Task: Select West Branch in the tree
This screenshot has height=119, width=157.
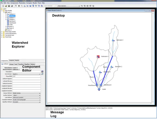Action: [x=13, y=23]
